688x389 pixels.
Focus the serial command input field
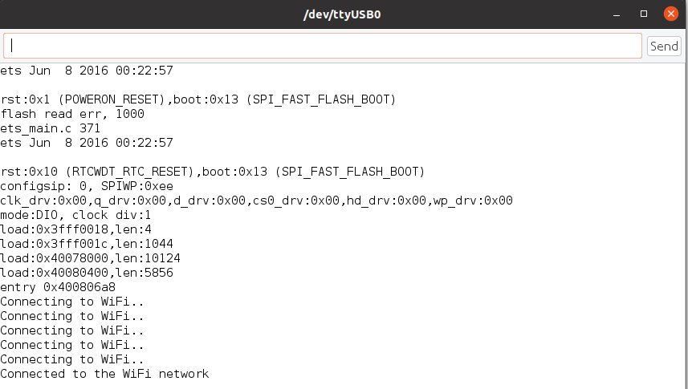pyautogui.click(x=323, y=46)
